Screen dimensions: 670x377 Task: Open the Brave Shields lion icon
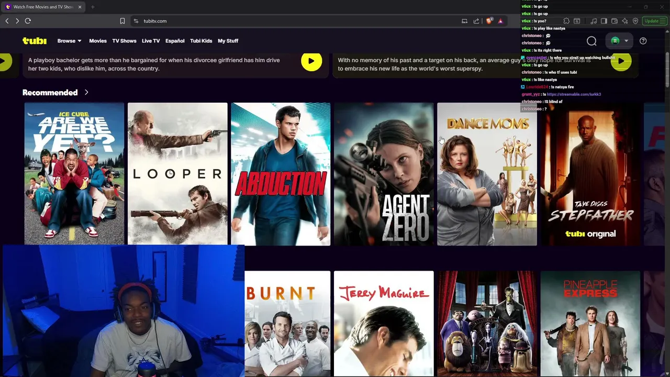[489, 21]
